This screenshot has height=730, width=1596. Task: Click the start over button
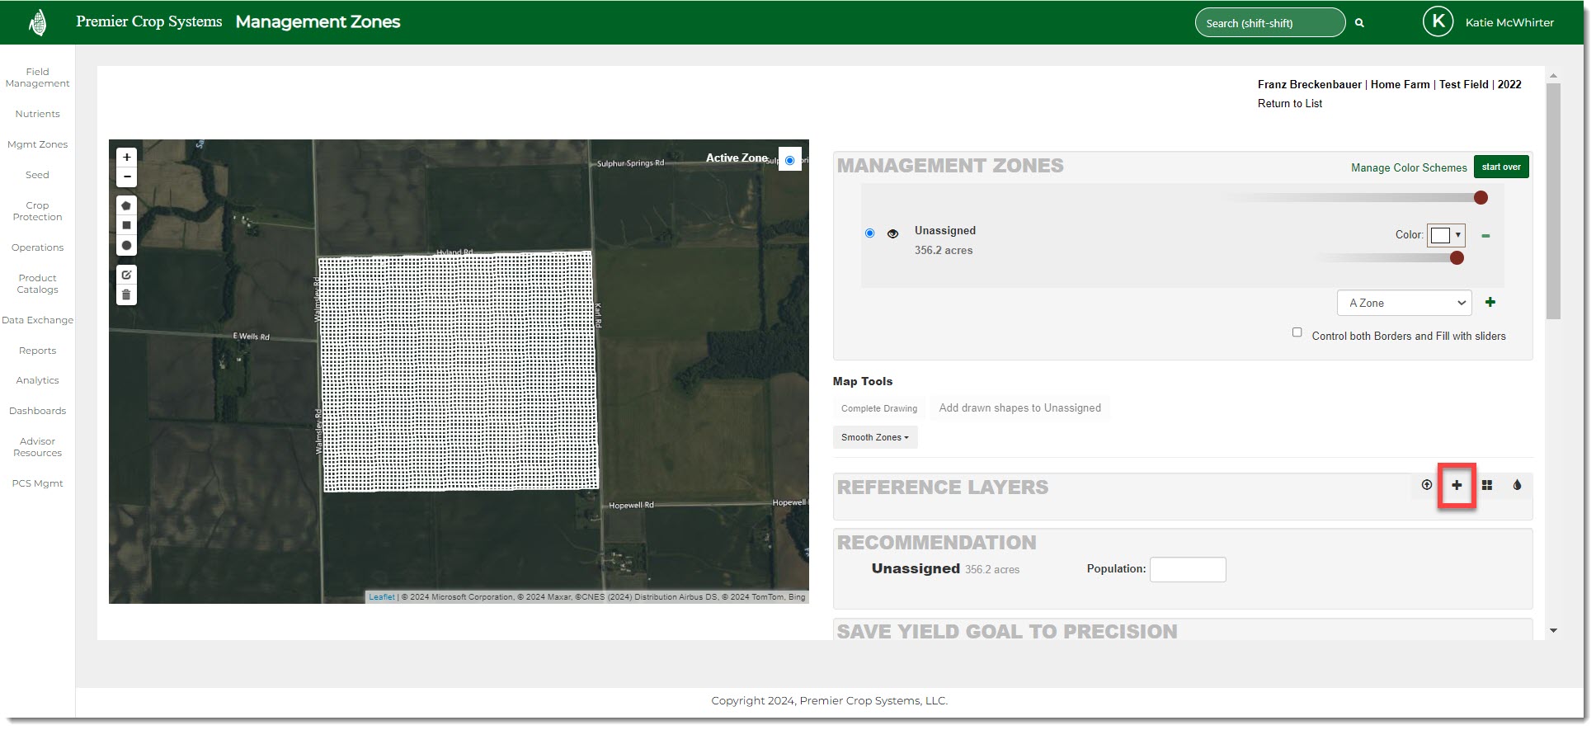pyautogui.click(x=1500, y=167)
